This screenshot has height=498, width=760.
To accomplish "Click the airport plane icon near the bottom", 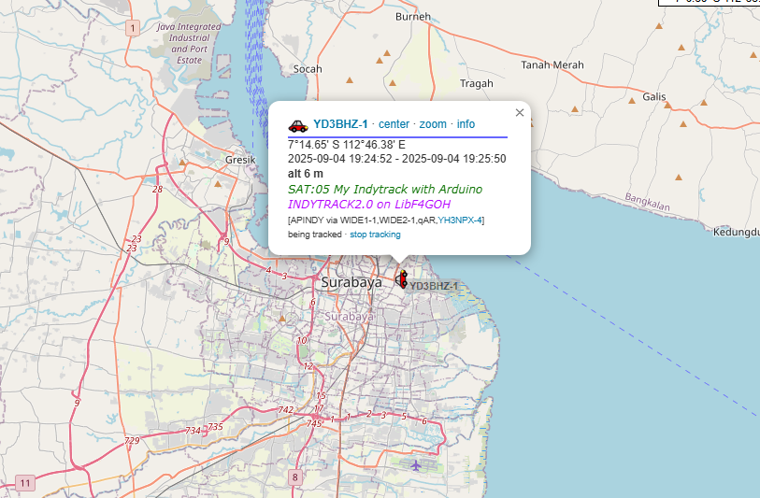I will click(x=416, y=464).
